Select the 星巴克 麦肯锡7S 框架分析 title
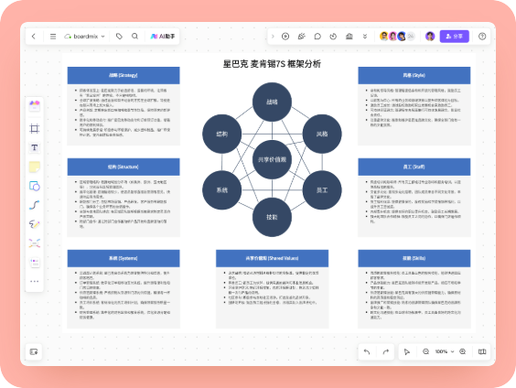 pos(272,64)
